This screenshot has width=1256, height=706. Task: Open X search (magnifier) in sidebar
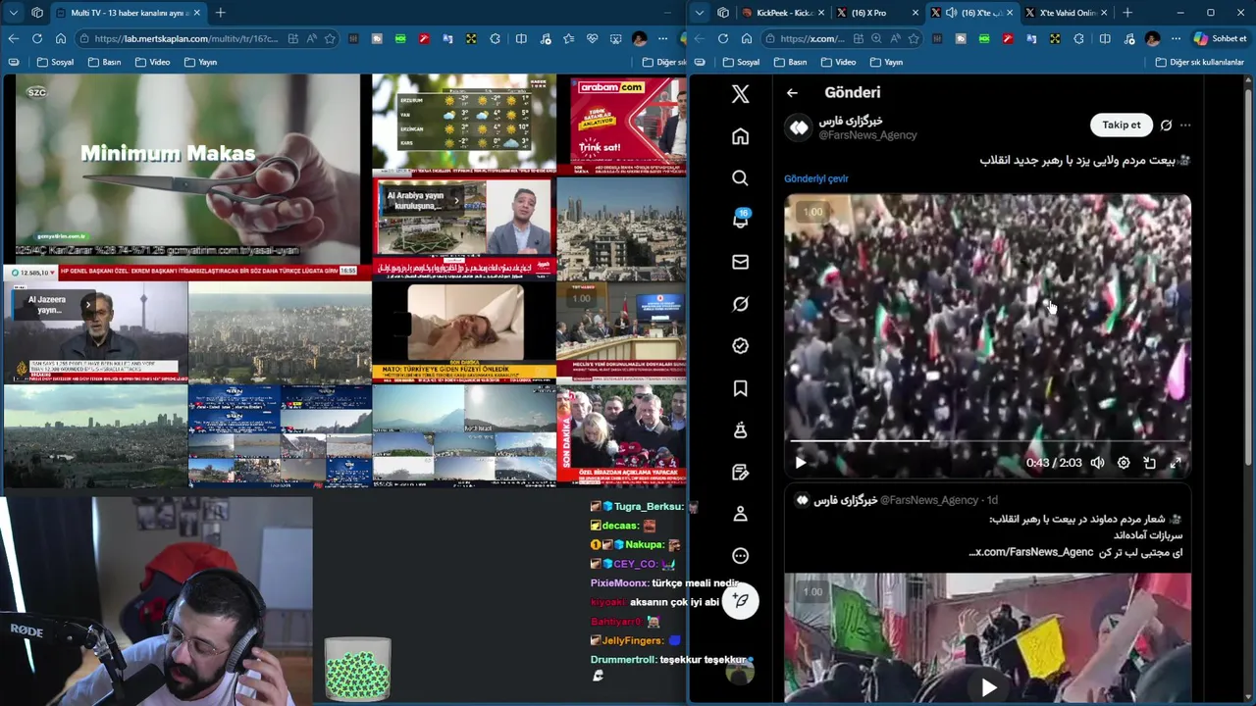(740, 178)
